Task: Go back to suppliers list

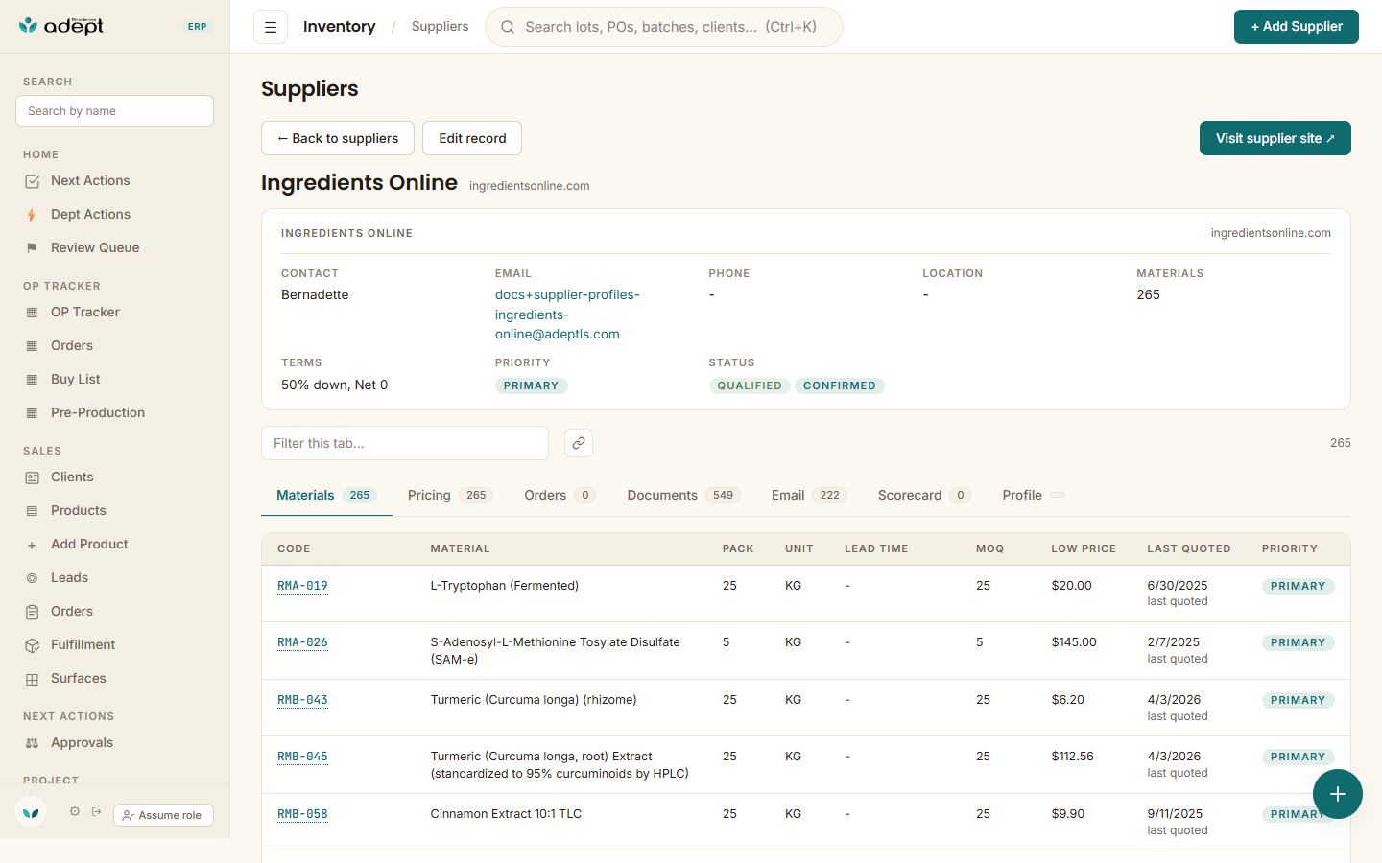Action: point(338,138)
